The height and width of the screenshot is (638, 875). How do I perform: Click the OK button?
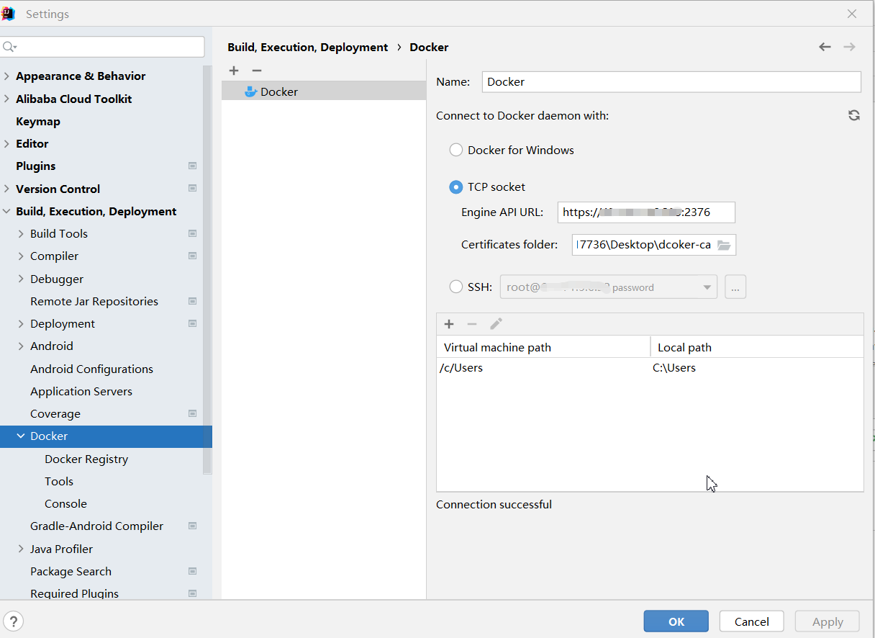click(676, 621)
